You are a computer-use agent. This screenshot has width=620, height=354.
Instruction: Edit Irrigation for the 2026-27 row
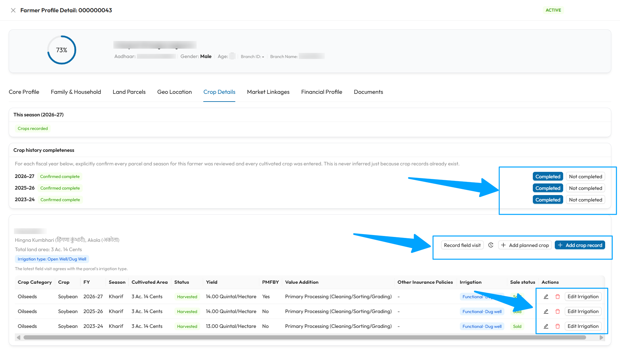(x=583, y=297)
